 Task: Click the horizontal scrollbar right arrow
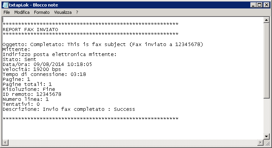point(260,143)
